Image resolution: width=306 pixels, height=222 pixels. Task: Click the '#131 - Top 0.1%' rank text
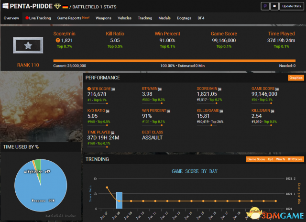(x=153, y=122)
